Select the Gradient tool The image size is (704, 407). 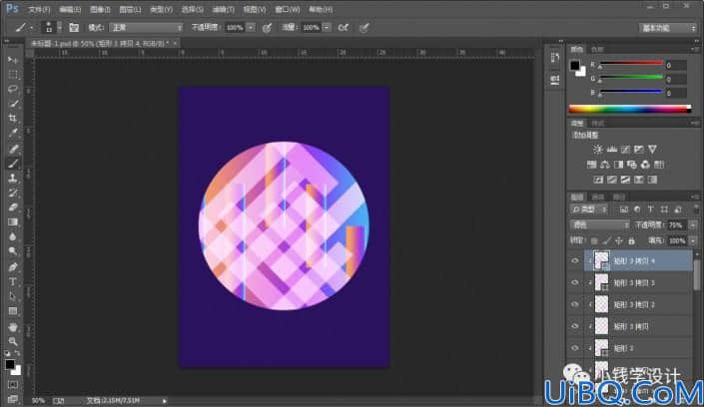pos(13,222)
